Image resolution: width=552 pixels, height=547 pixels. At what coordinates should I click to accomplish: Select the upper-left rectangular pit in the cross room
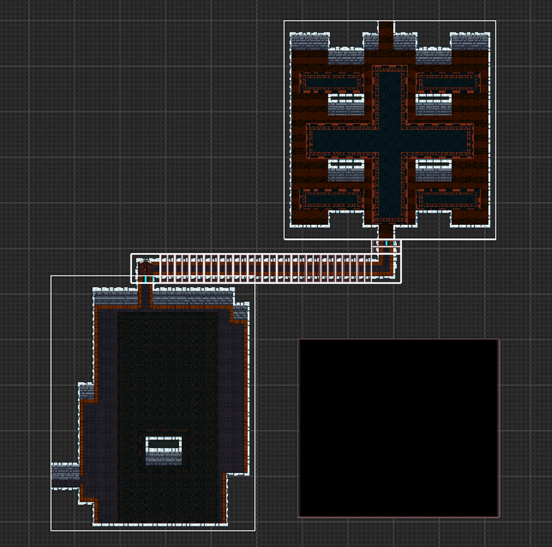(331, 81)
